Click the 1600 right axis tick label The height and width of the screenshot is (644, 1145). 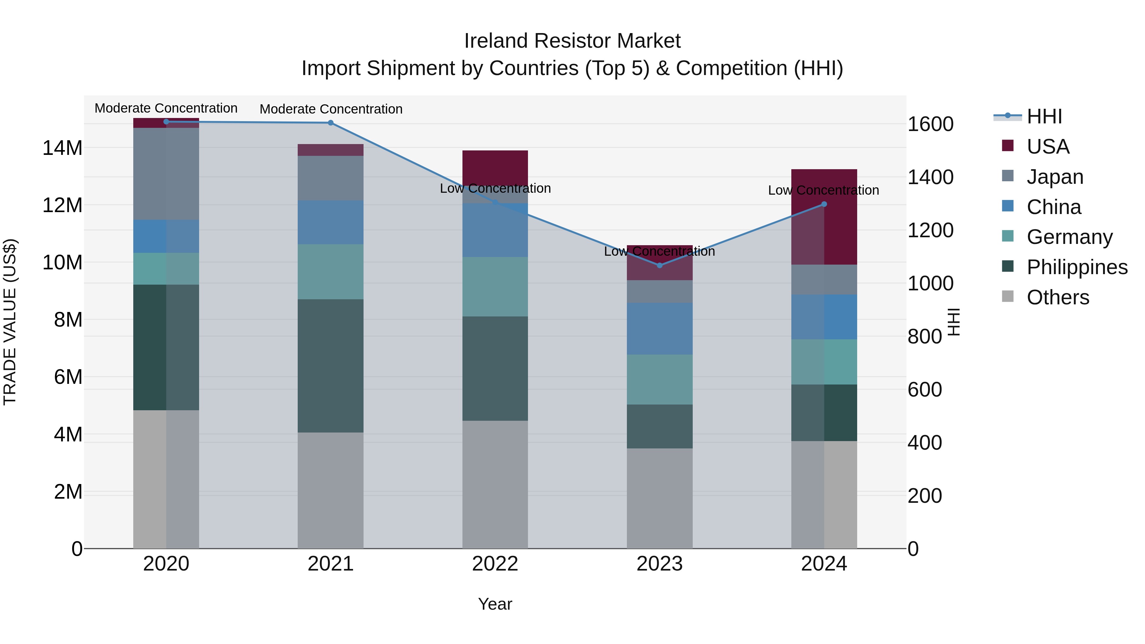point(931,124)
